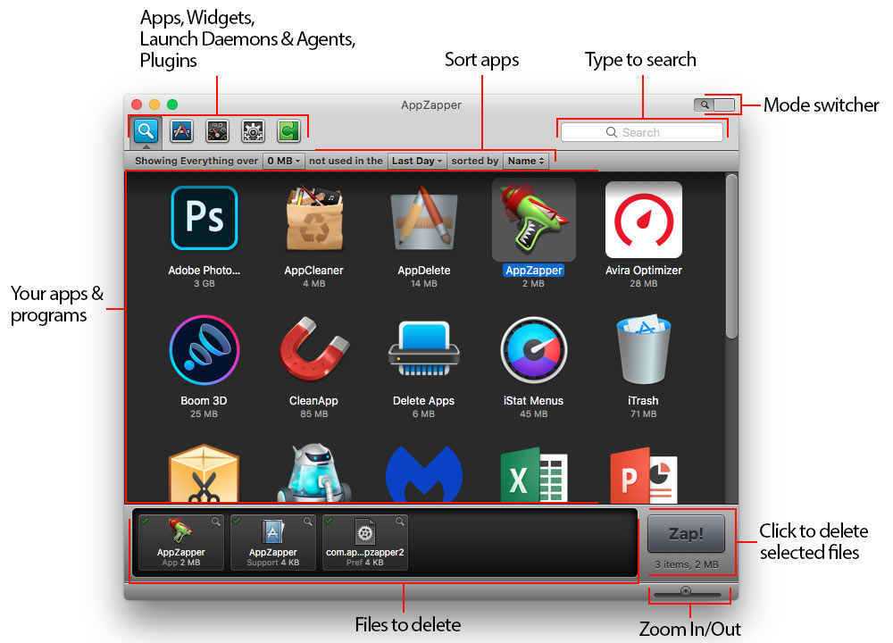Screen dimensions: 893x643
Task: Open the gear Launch Daemons toolbar icon
Action: pos(253,131)
